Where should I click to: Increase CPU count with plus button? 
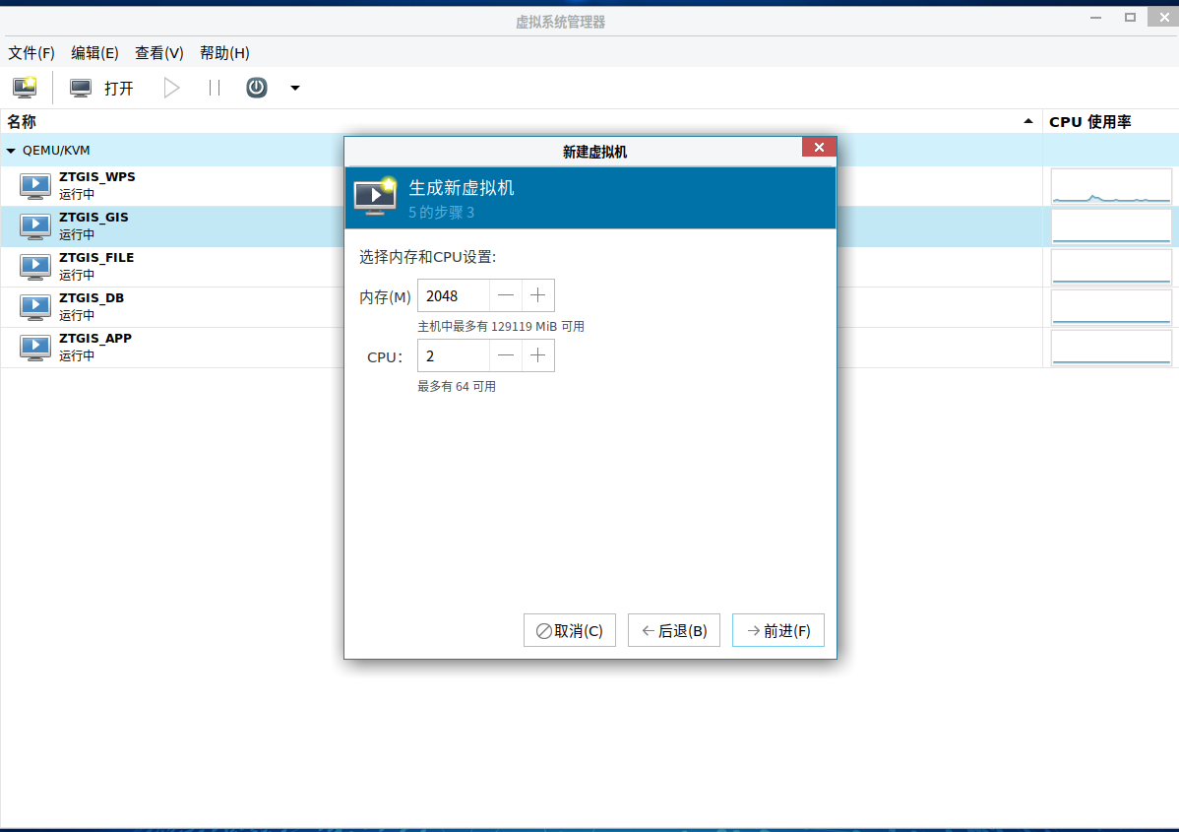537,355
